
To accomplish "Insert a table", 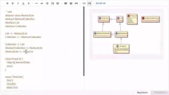I will click(x=65, y=3).
